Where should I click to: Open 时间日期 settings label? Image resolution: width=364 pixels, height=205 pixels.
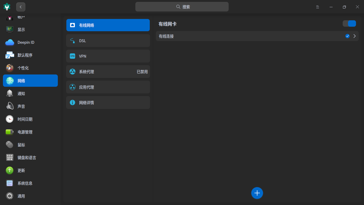pos(25,119)
